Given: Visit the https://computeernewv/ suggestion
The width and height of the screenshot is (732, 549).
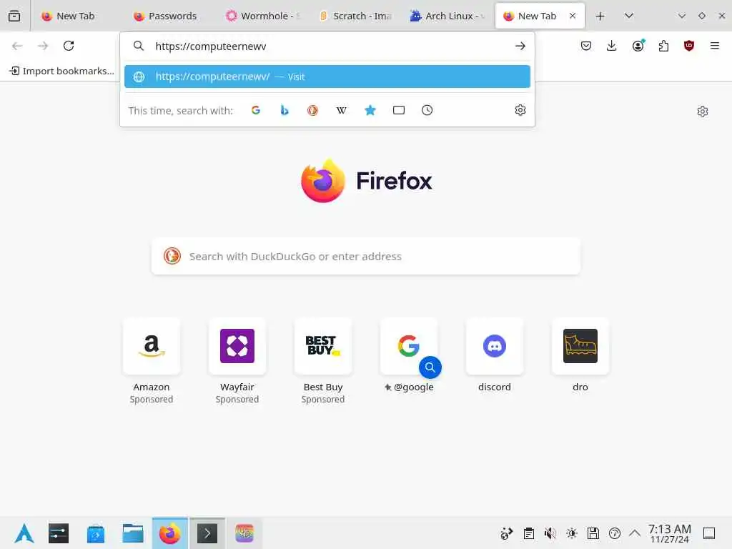Looking at the screenshot, I should [x=327, y=76].
